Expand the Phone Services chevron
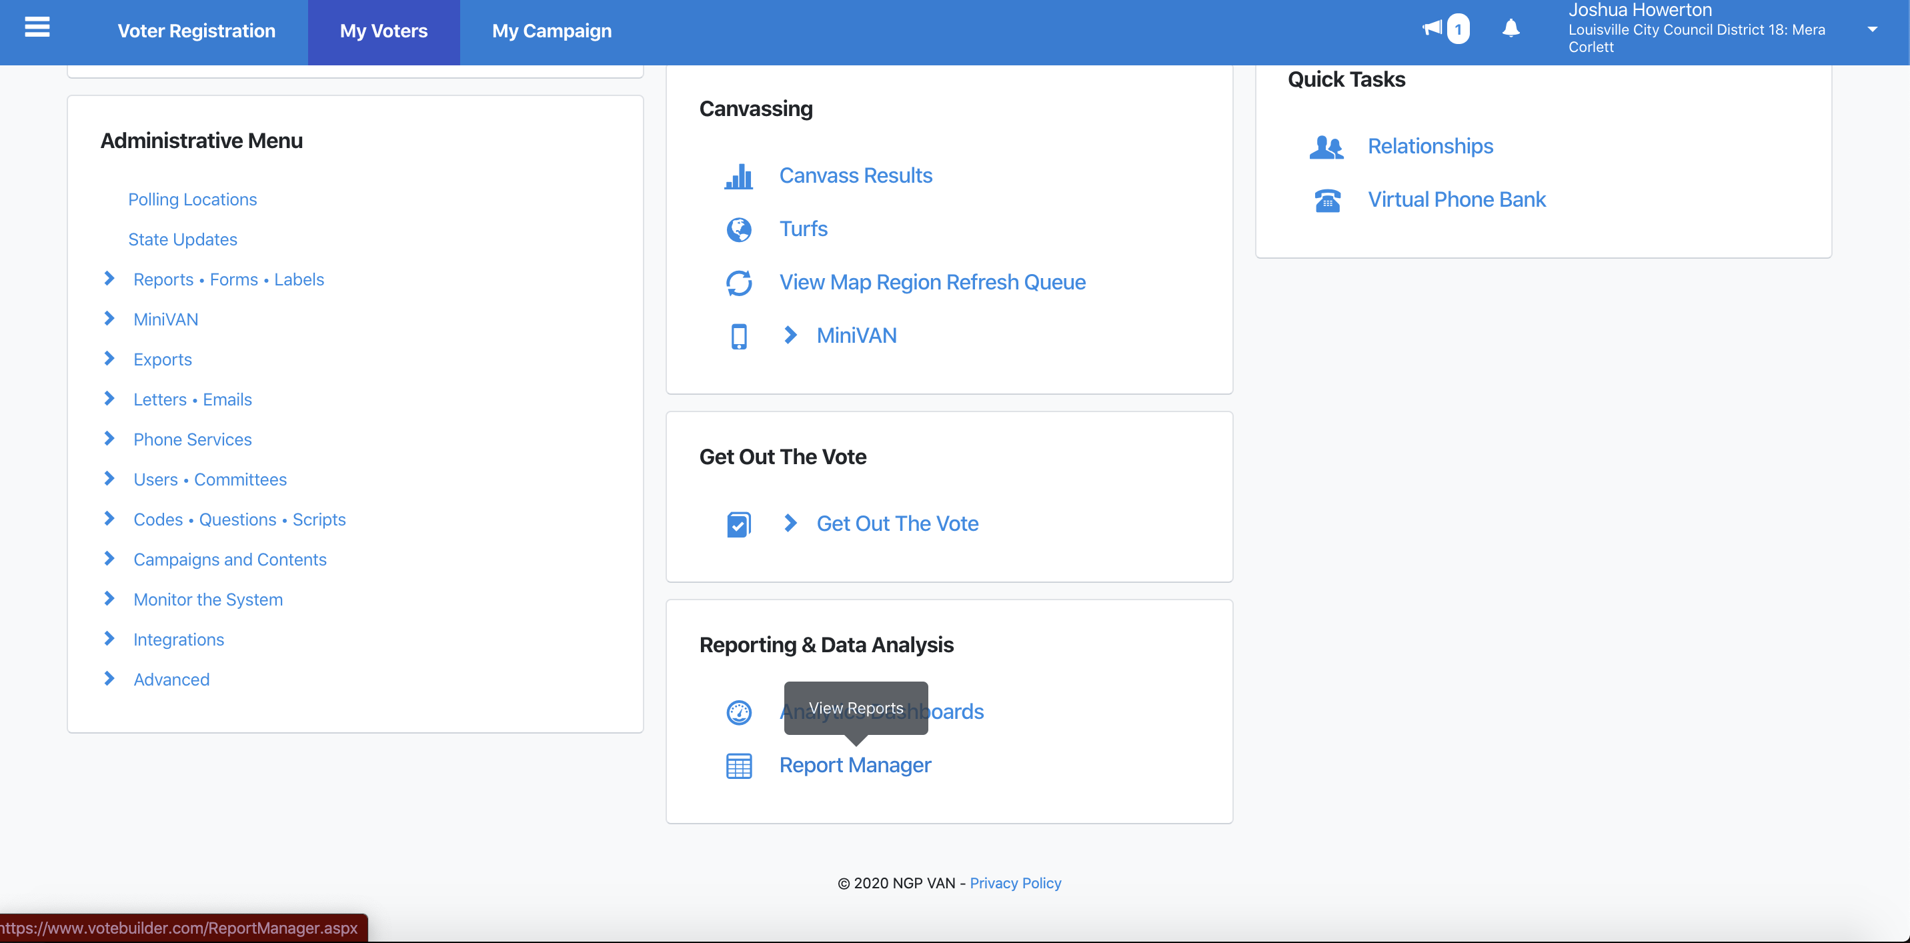This screenshot has height=943, width=1910. (109, 439)
